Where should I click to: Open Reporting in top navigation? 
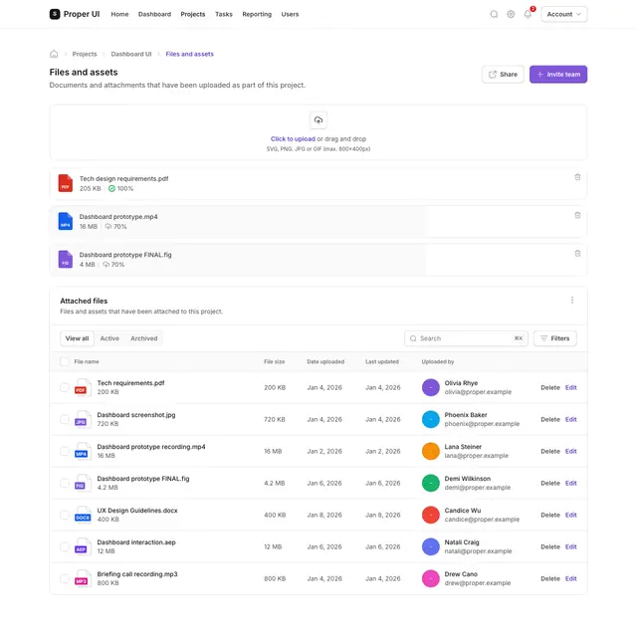point(257,14)
